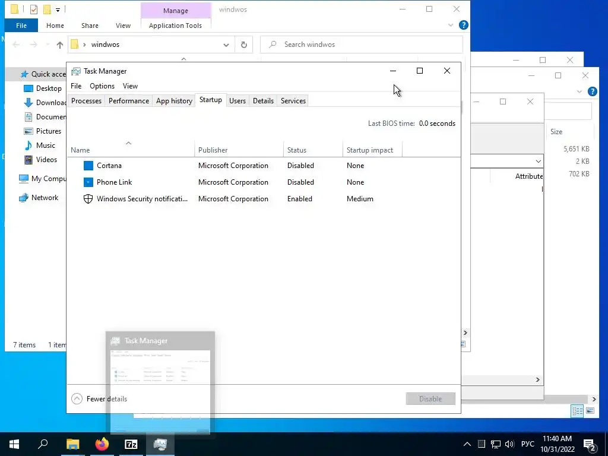The image size is (608, 456).
Task: Switch to details view in back window
Action: (x=577, y=411)
